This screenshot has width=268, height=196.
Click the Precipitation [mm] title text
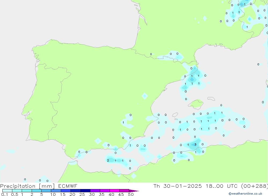coord(27,186)
